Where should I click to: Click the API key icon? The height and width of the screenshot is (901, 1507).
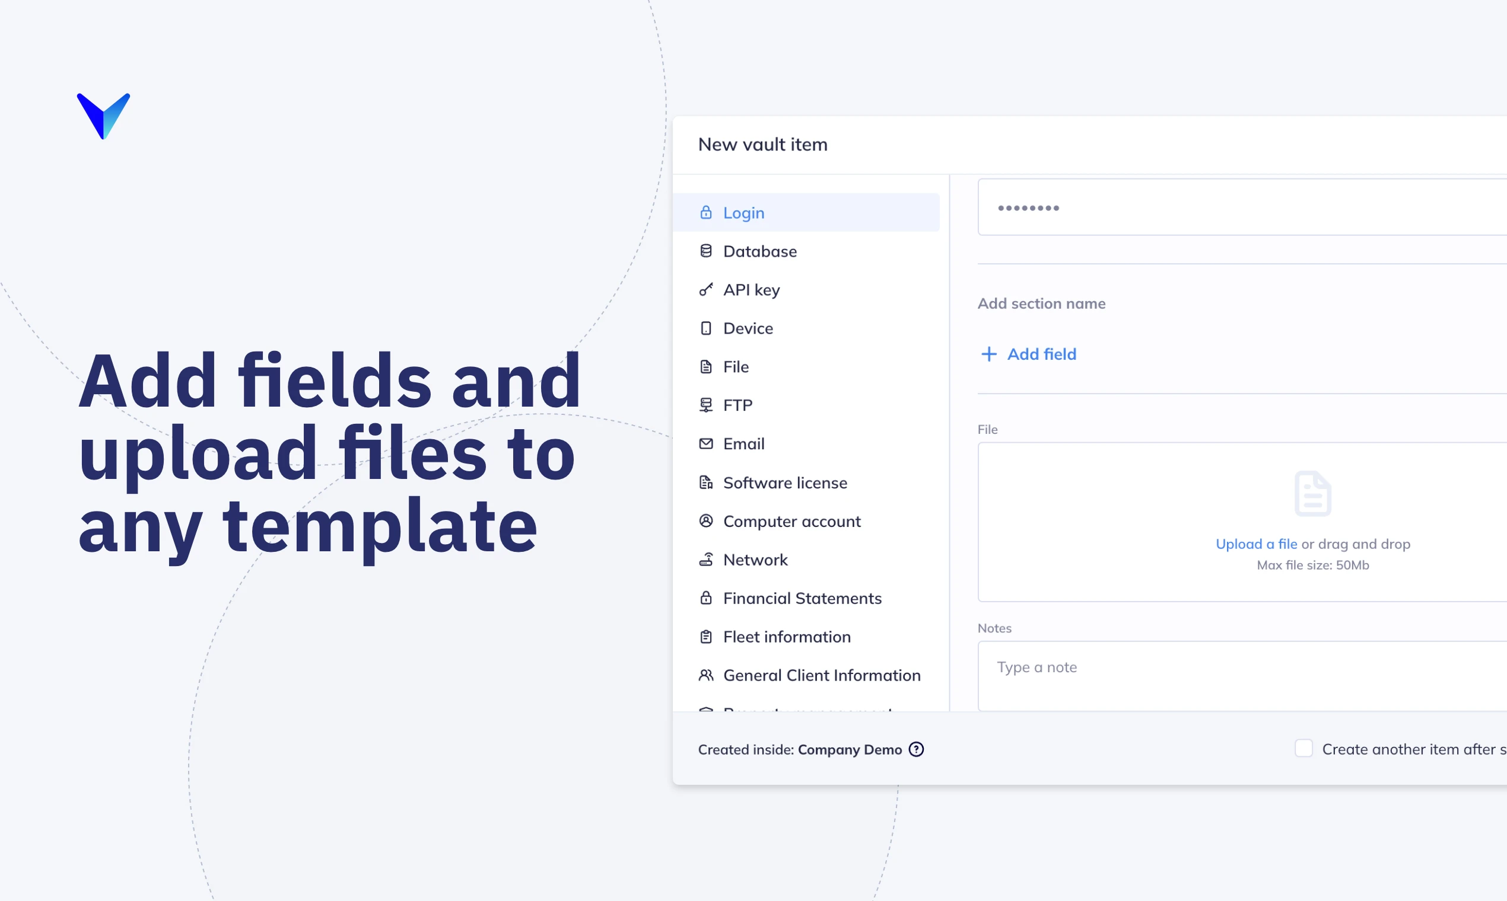coord(705,290)
